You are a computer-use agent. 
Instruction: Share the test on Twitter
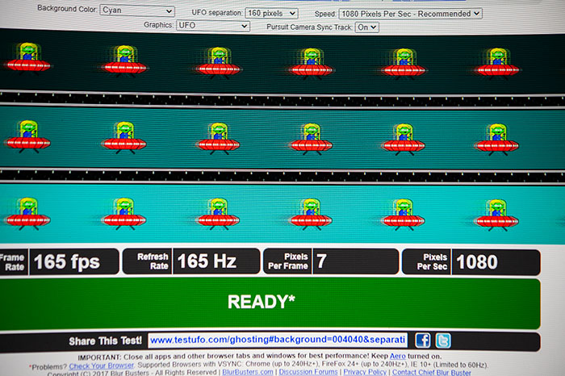[443, 340]
